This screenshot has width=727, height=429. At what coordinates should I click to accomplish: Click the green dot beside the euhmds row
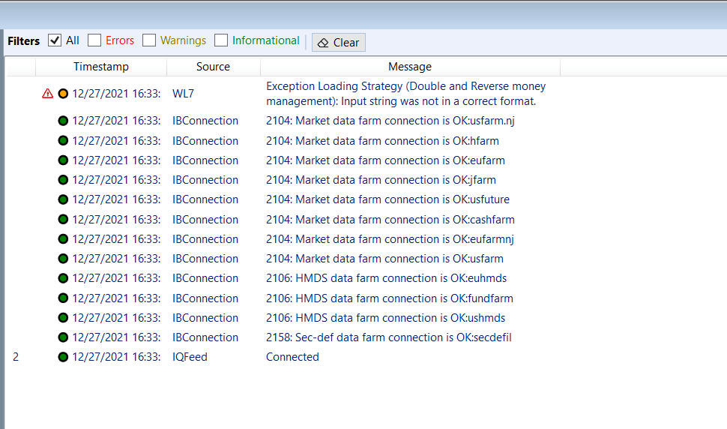[63, 278]
